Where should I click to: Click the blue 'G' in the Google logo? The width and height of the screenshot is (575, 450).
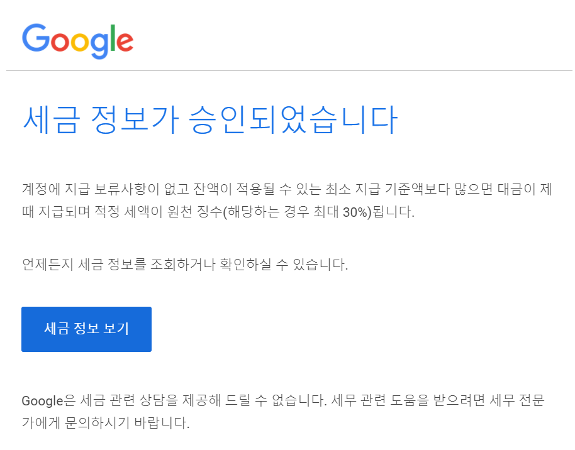click(x=36, y=39)
